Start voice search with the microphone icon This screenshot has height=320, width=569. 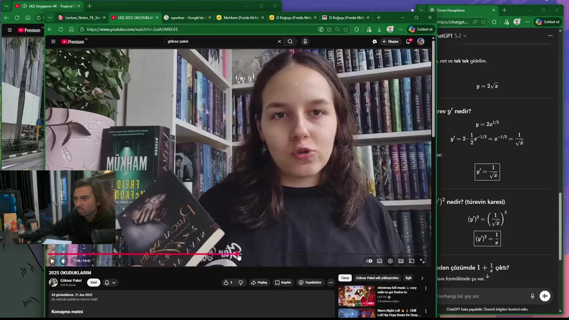click(305, 41)
